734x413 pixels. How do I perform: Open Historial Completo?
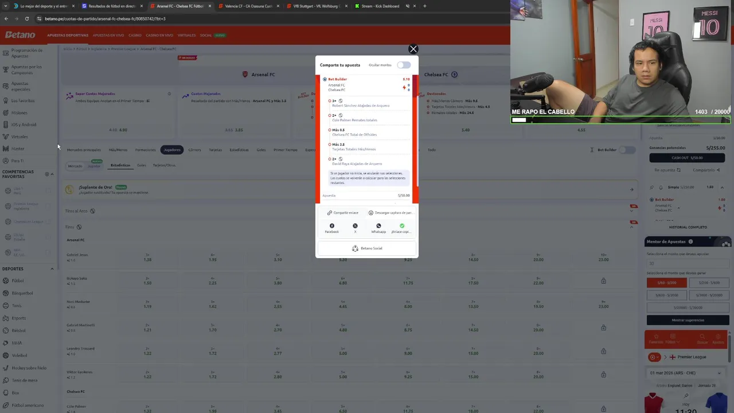688,227
